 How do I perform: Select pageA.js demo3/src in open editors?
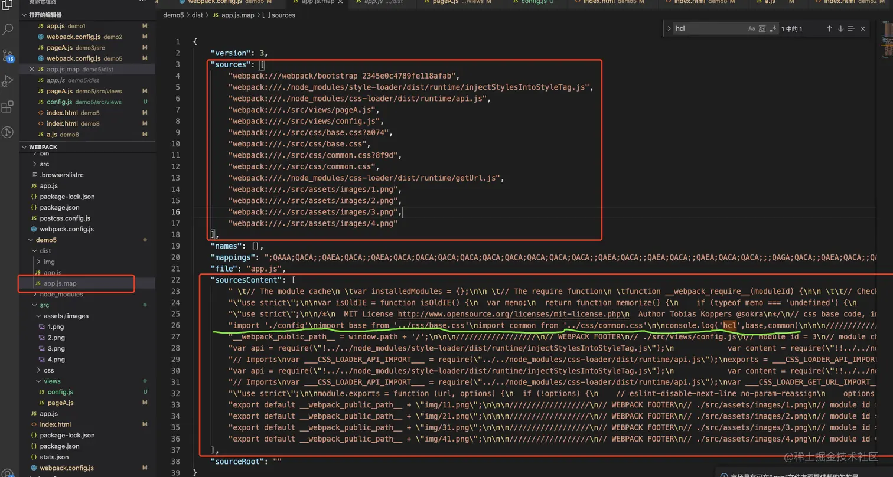87,48
